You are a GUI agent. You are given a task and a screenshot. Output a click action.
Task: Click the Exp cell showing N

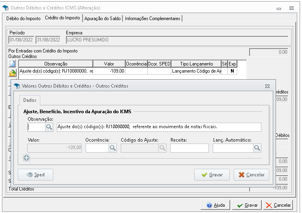[232, 71]
